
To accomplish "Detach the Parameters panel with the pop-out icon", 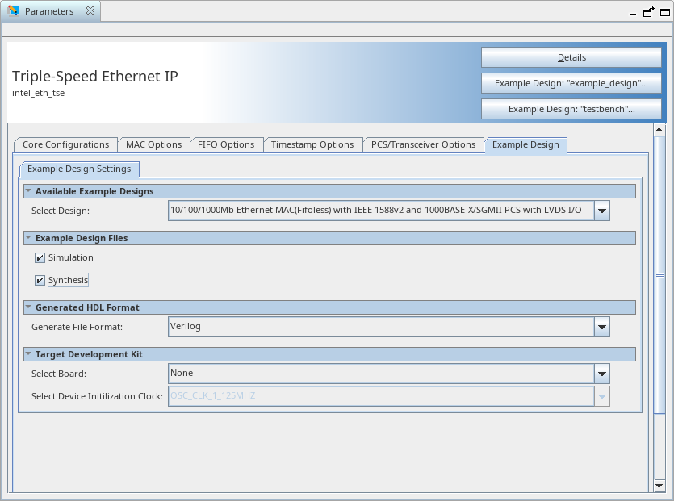I will 648,12.
